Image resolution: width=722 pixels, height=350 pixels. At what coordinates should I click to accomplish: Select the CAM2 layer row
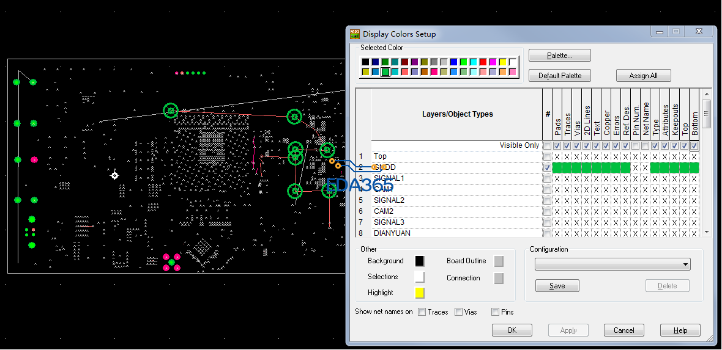pyautogui.click(x=456, y=211)
